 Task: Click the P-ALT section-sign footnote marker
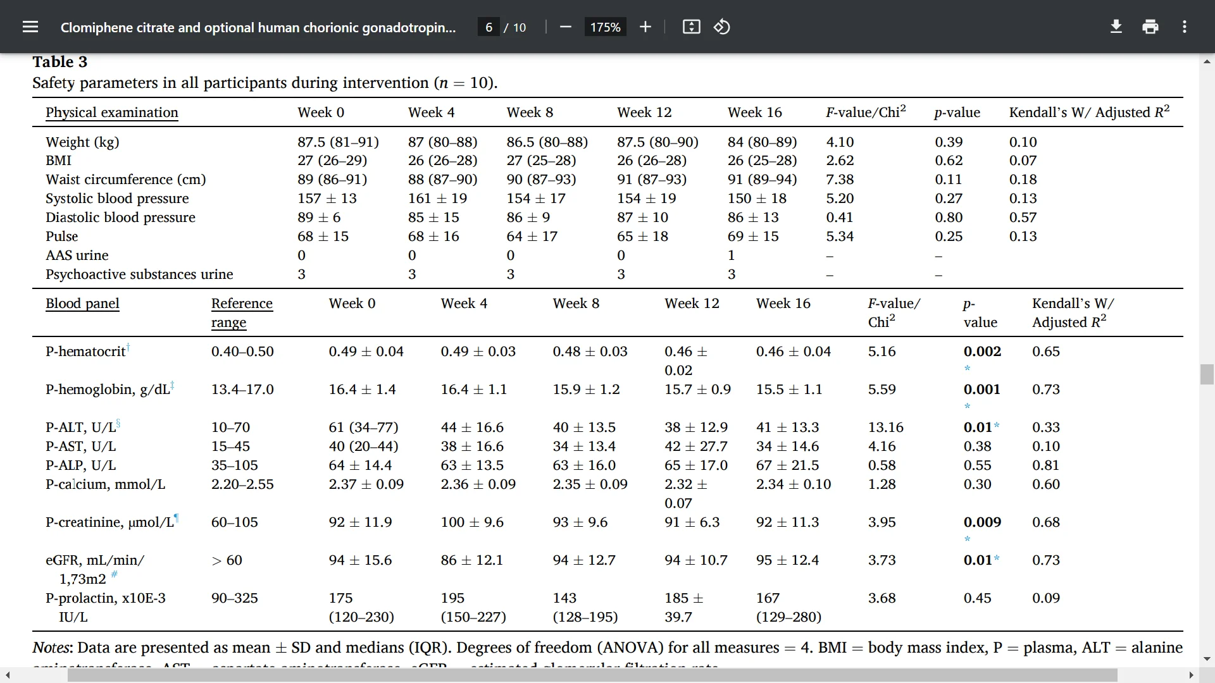(x=118, y=423)
